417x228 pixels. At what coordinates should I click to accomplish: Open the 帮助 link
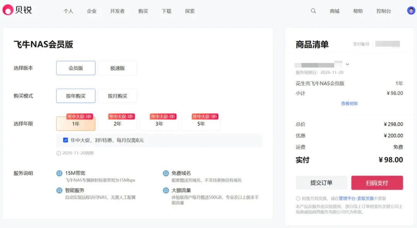click(x=358, y=11)
